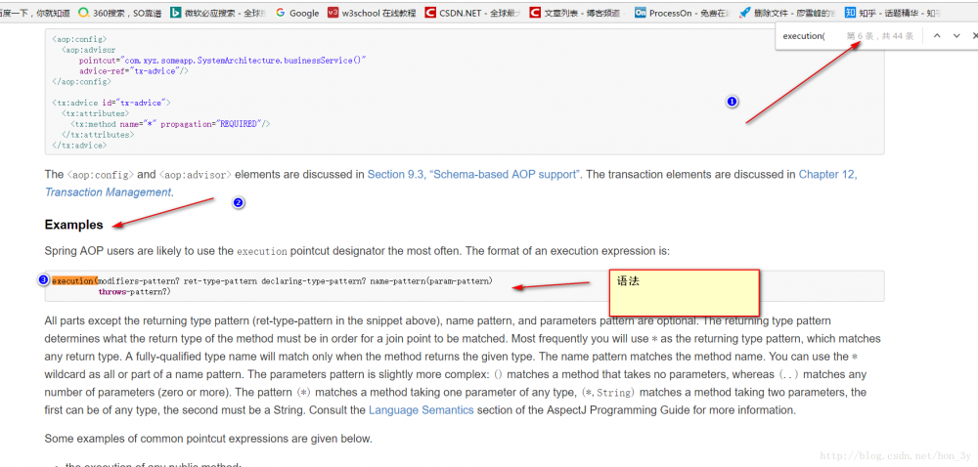This screenshot has height=467, width=978.
Task: Close the find bar
Action: pyautogui.click(x=974, y=36)
